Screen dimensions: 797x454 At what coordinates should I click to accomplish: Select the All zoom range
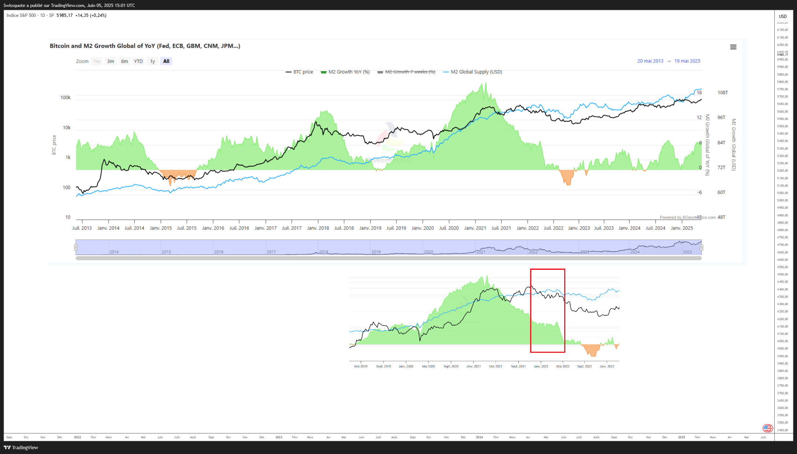[x=166, y=61]
